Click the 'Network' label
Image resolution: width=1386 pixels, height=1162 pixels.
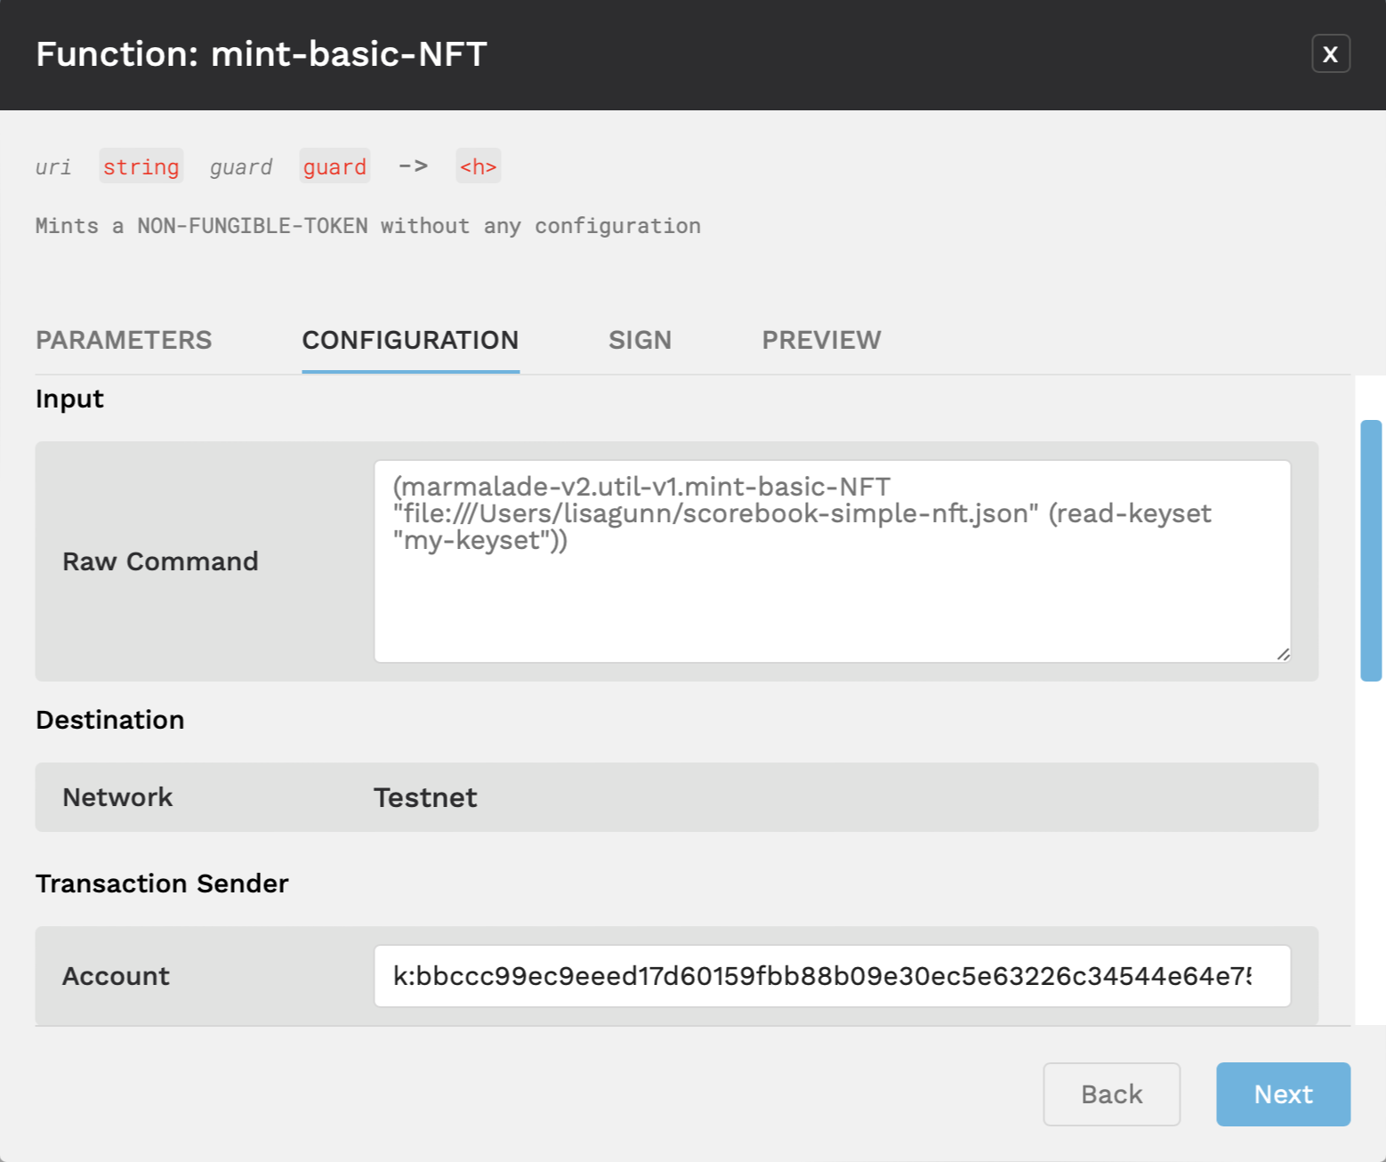(x=117, y=797)
